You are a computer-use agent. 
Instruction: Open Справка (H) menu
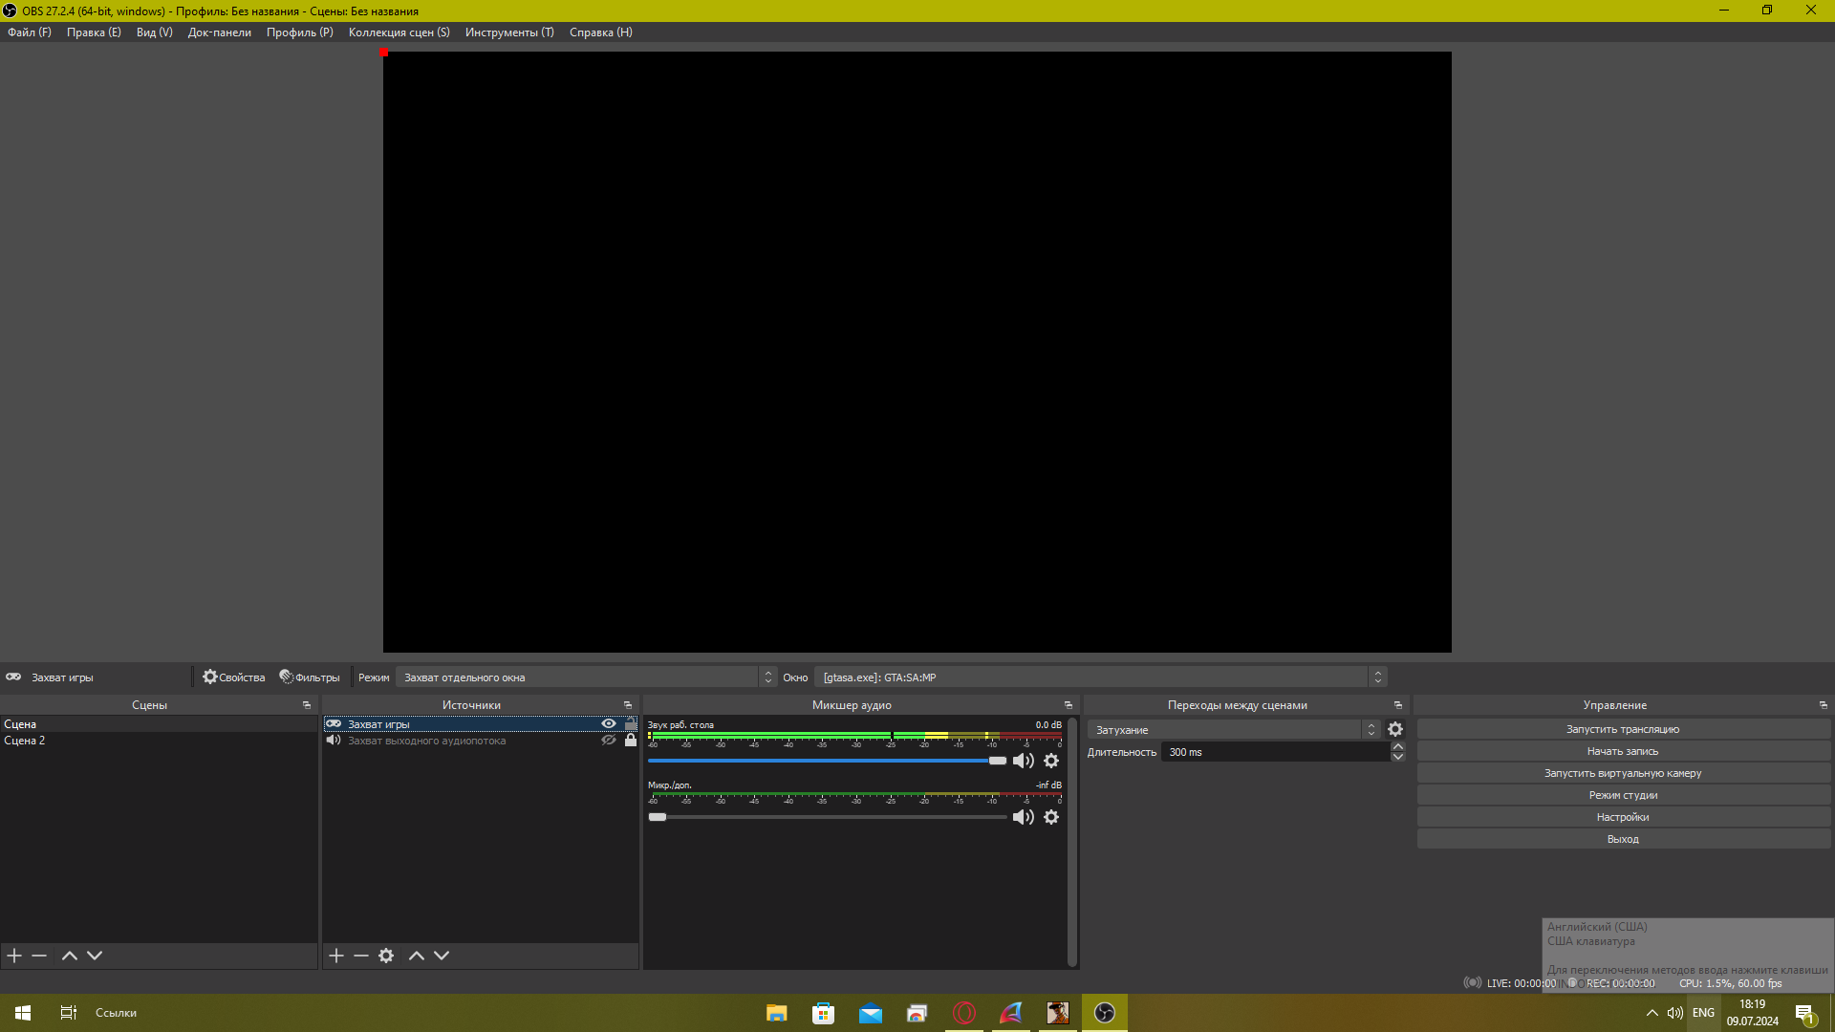pyautogui.click(x=601, y=32)
